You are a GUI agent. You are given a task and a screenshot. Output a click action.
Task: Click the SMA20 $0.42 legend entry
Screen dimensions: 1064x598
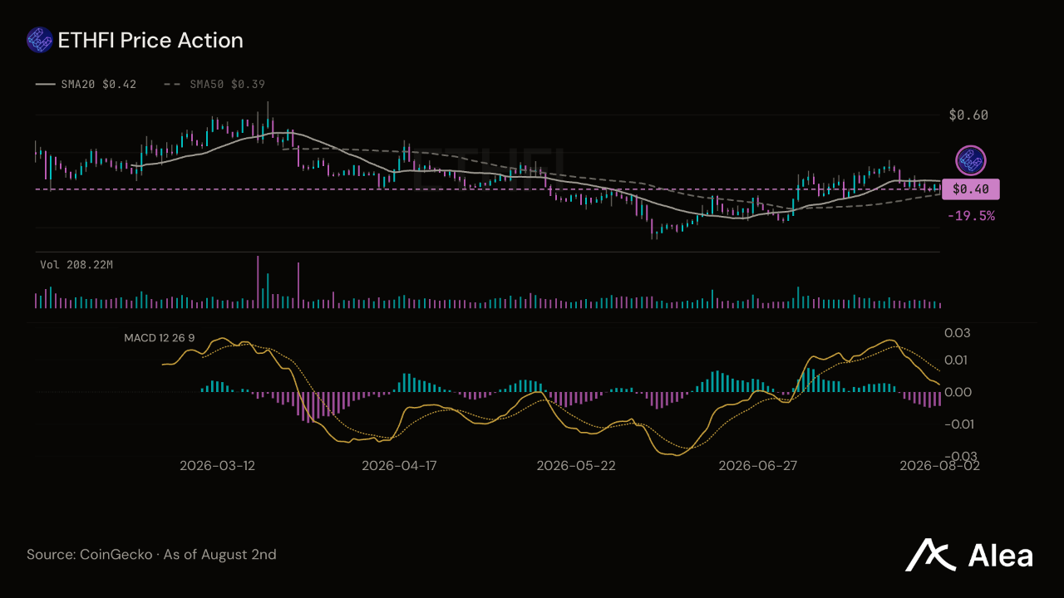tap(86, 84)
